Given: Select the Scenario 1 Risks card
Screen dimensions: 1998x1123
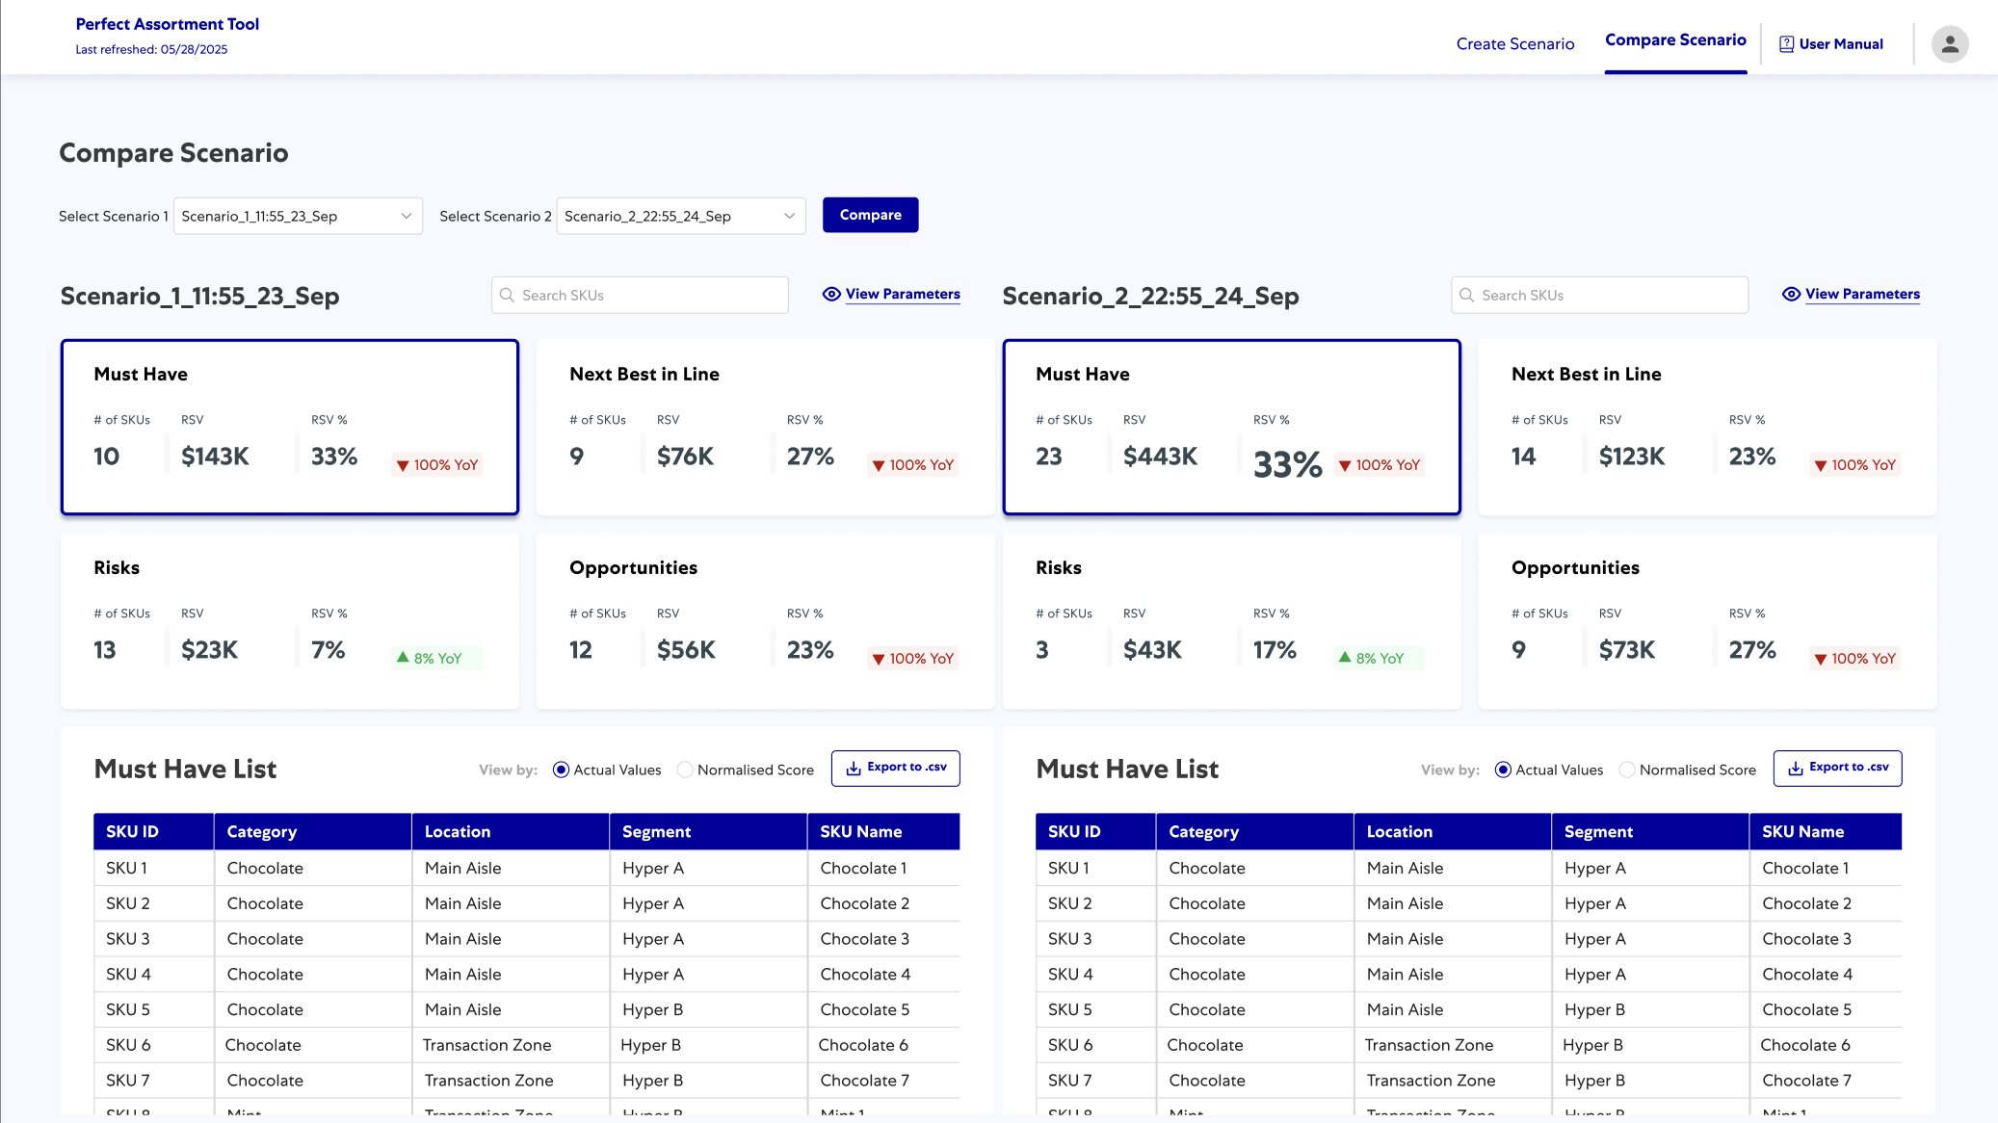Looking at the screenshot, I should click(290, 621).
